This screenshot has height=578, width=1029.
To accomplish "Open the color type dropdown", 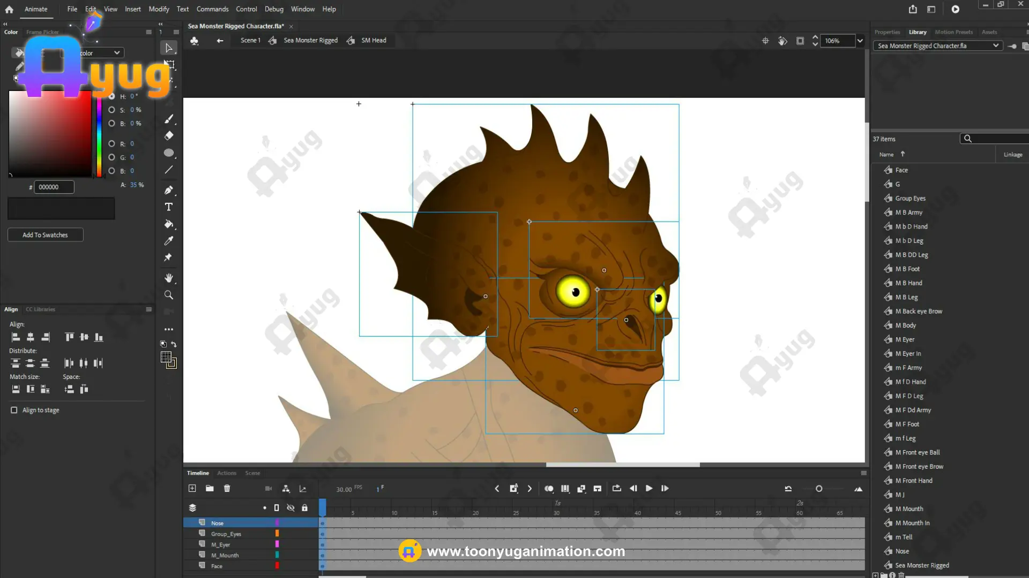I will click(116, 52).
